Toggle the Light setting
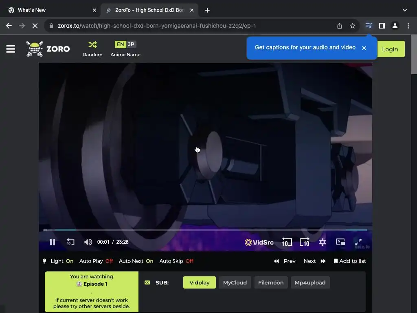Viewport: 417px width, 313px height. click(x=58, y=261)
